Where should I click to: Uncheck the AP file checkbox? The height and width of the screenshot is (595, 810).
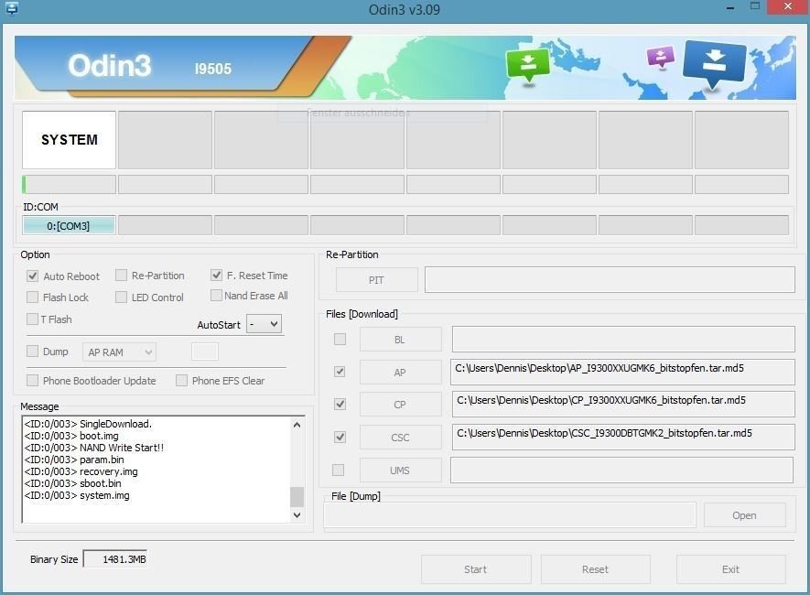click(x=340, y=372)
